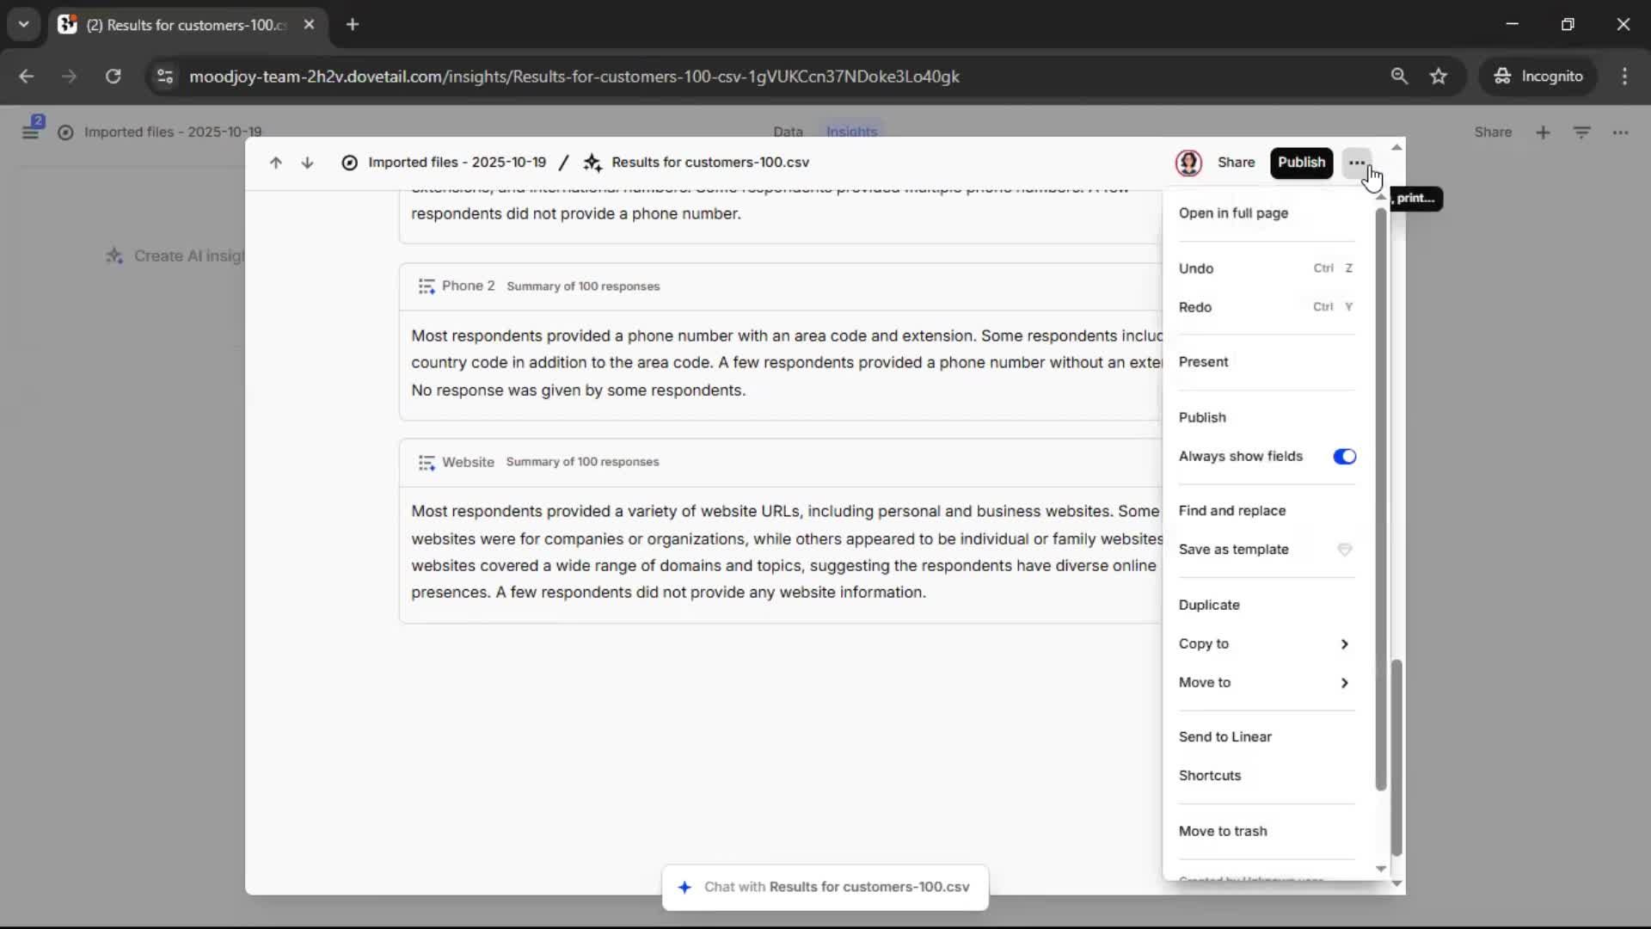
Task: Click the plus icon in page header
Action: click(x=1543, y=132)
